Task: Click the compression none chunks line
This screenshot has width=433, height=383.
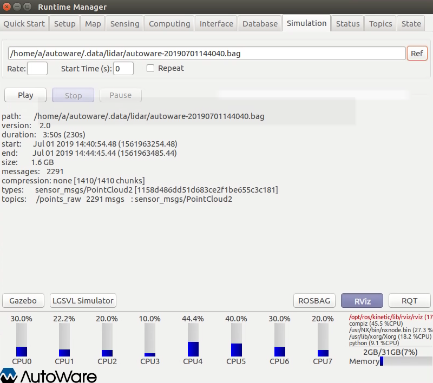Action: (x=73, y=181)
